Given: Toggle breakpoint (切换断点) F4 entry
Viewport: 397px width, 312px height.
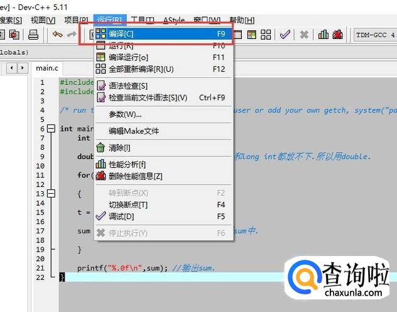Looking at the screenshot, I should pyautogui.click(x=128, y=204).
